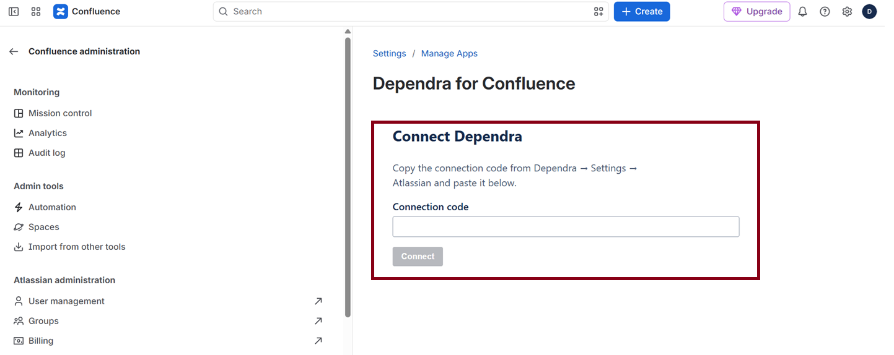Click the Monitoring section label
The height and width of the screenshot is (355, 894).
pos(37,92)
